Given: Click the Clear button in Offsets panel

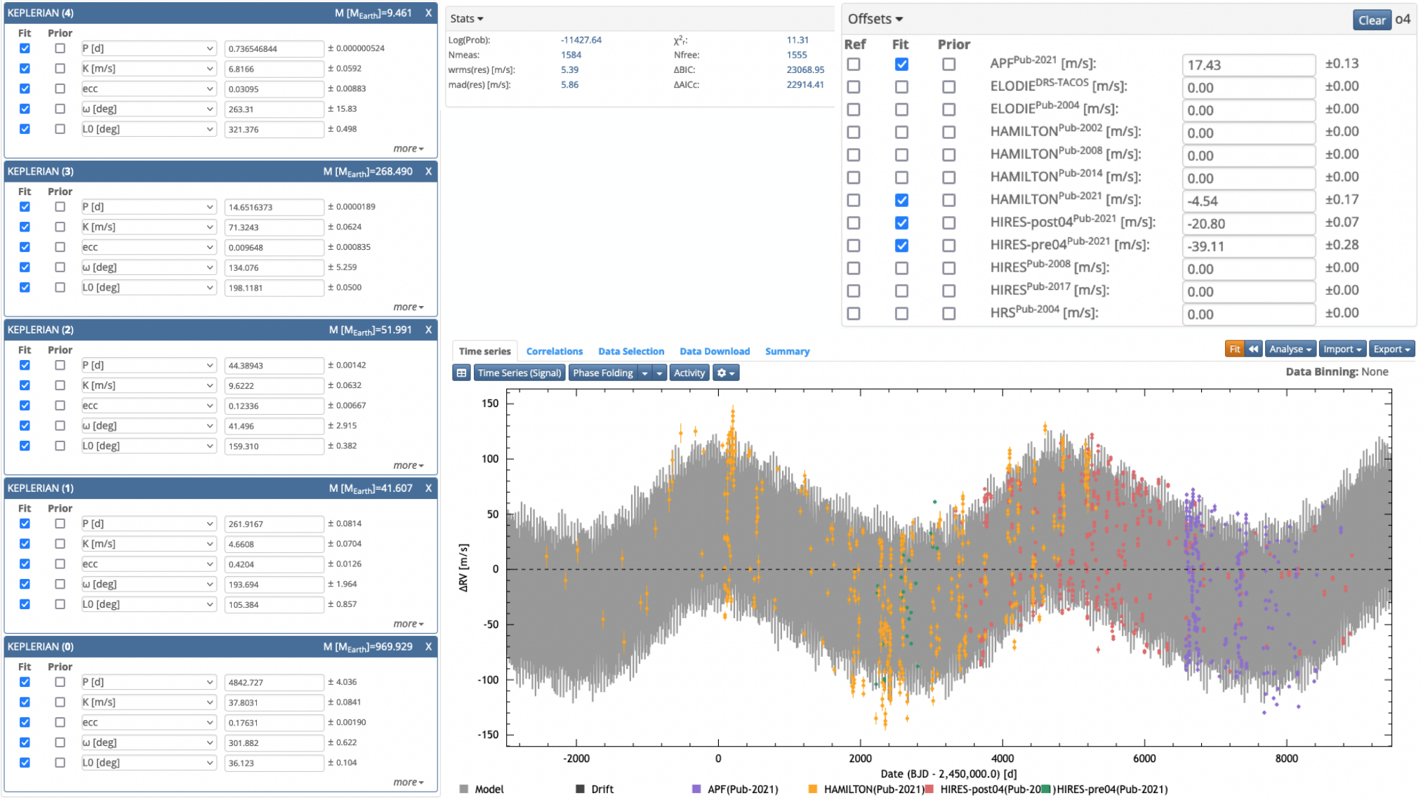Looking at the screenshot, I should click(1372, 20).
